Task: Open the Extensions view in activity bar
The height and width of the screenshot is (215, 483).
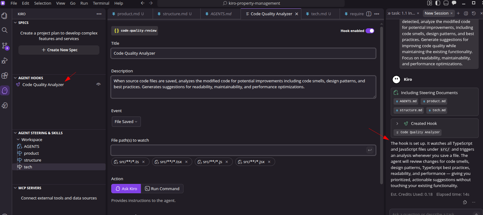Action: [x=4, y=75]
